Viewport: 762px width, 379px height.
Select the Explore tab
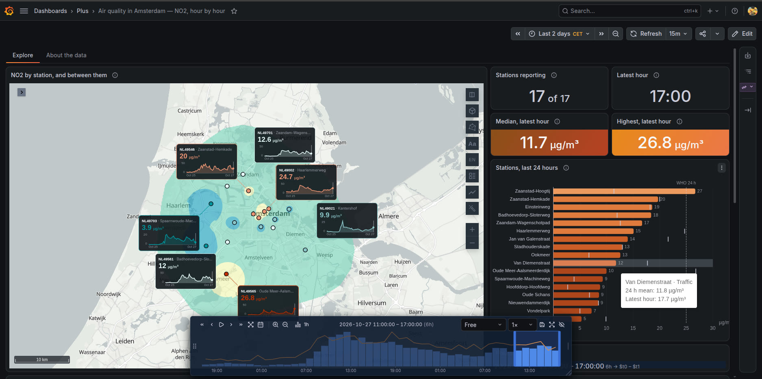(x=23, y=55)
